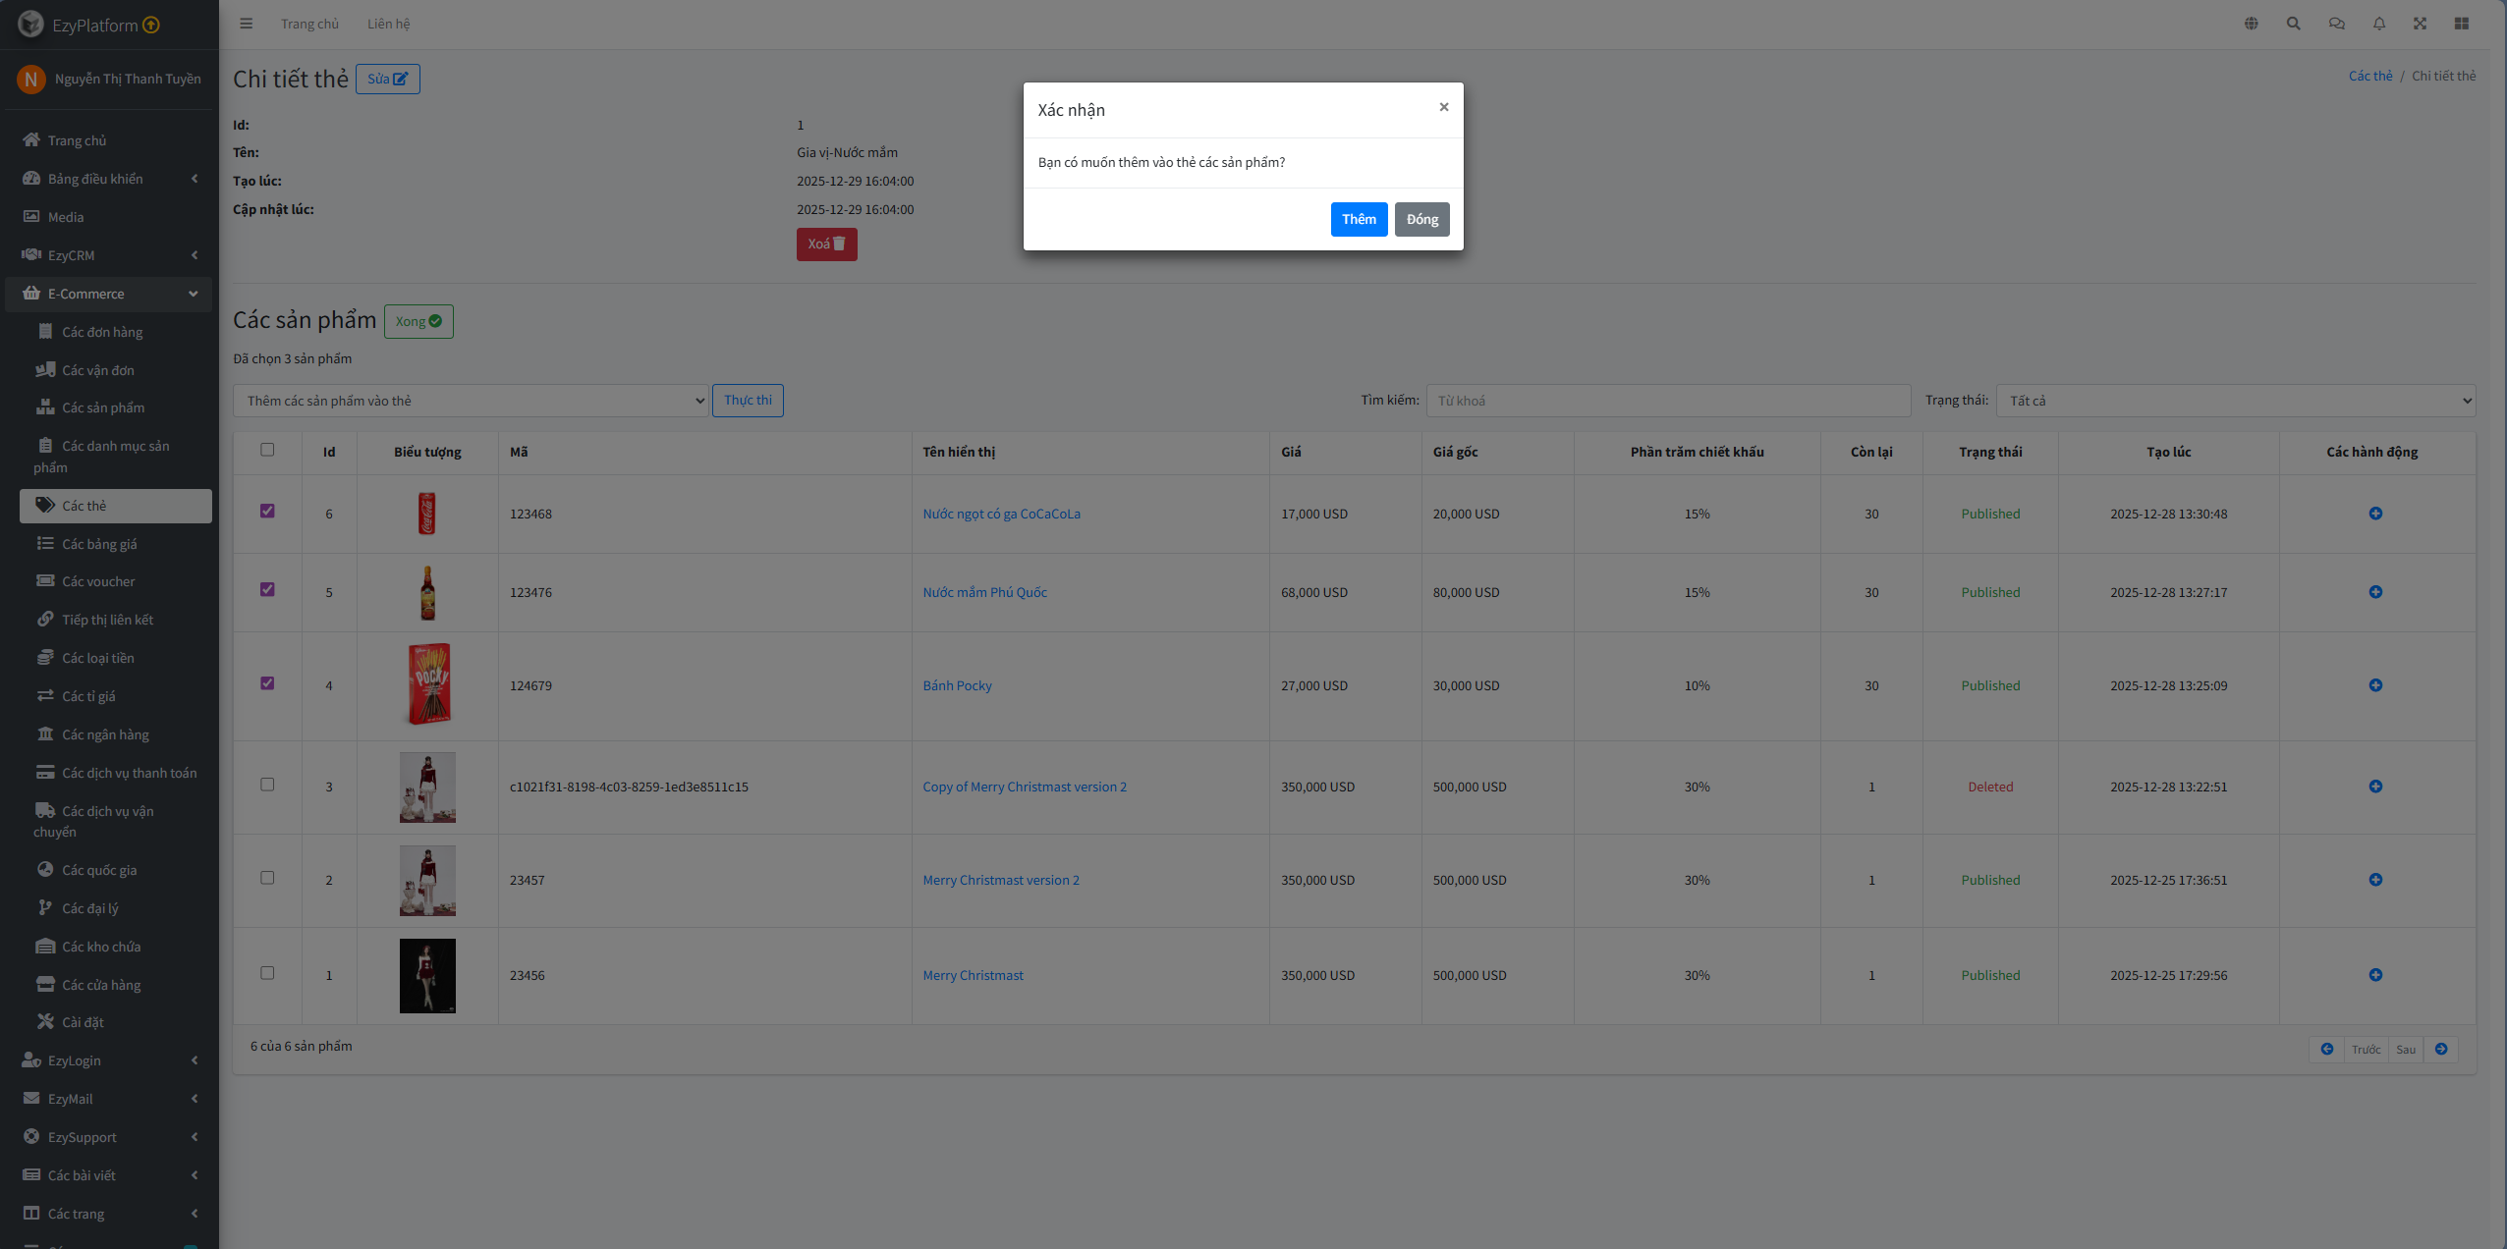
Task: Confirm with the Thêm button
Action: [x=1359, y=219]
